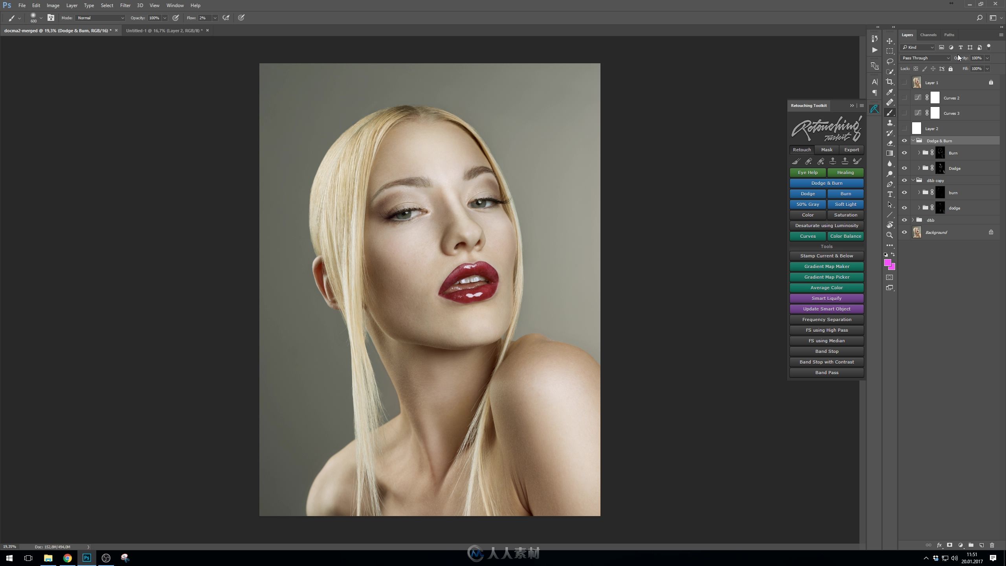
Task: Click the Background layer thumbnail
Action: (916, 232)
